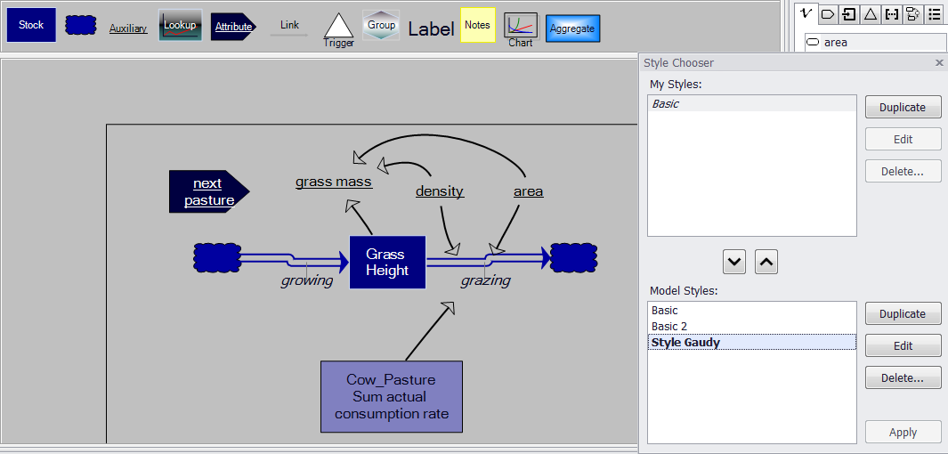Select the Trigger triangle tool
This screenshot has width=948, height=454.
(x=338, y=29)
